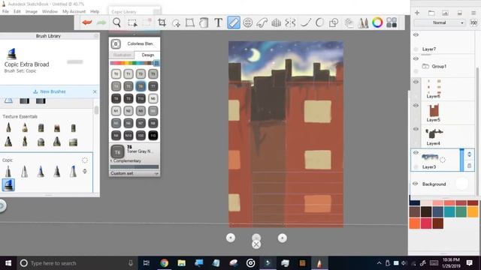Open the layer panel hamburger menu

pyautogui.click(x=473, y=13)
